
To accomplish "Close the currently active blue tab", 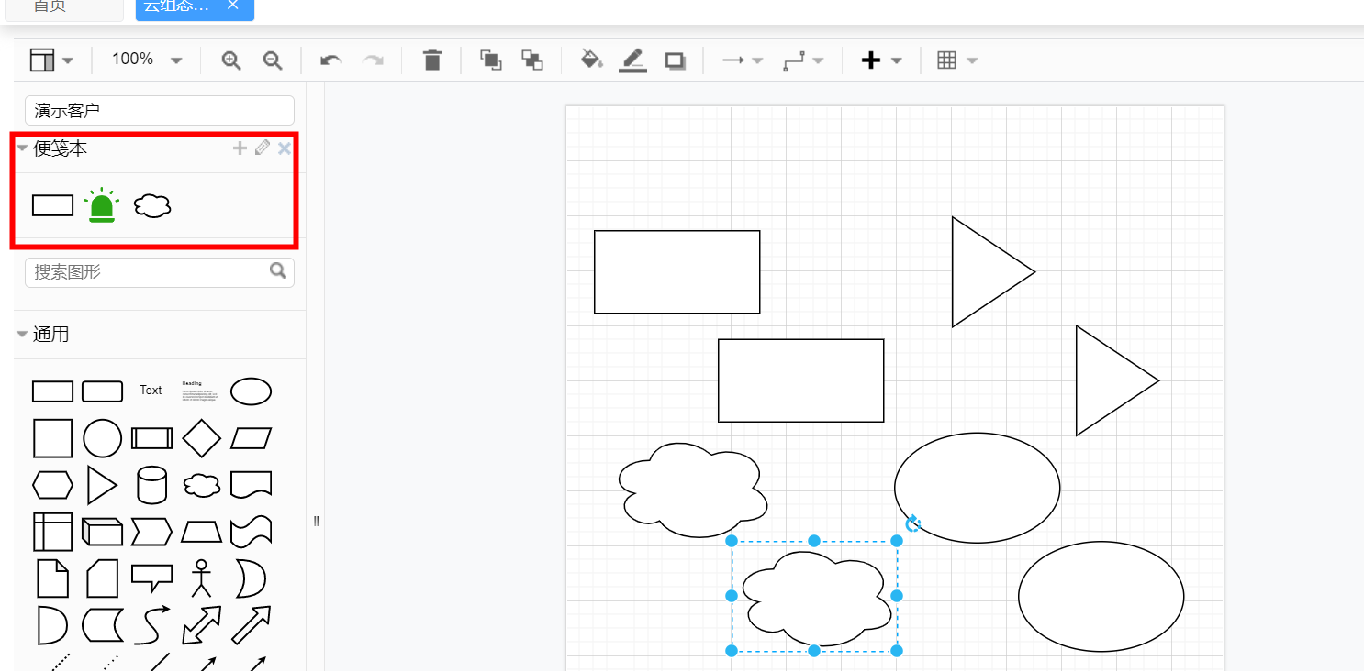I will pyautogui.click(x=233, y=5).
